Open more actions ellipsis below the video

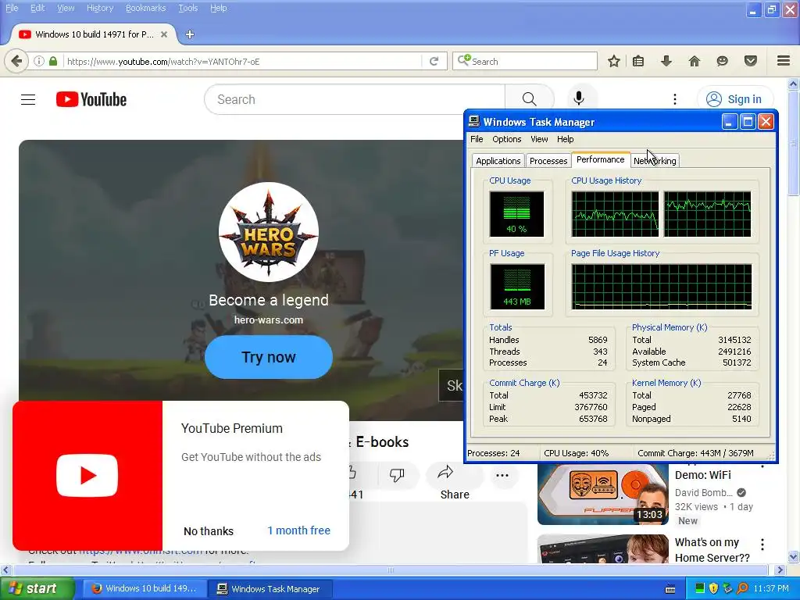(502, 475)
